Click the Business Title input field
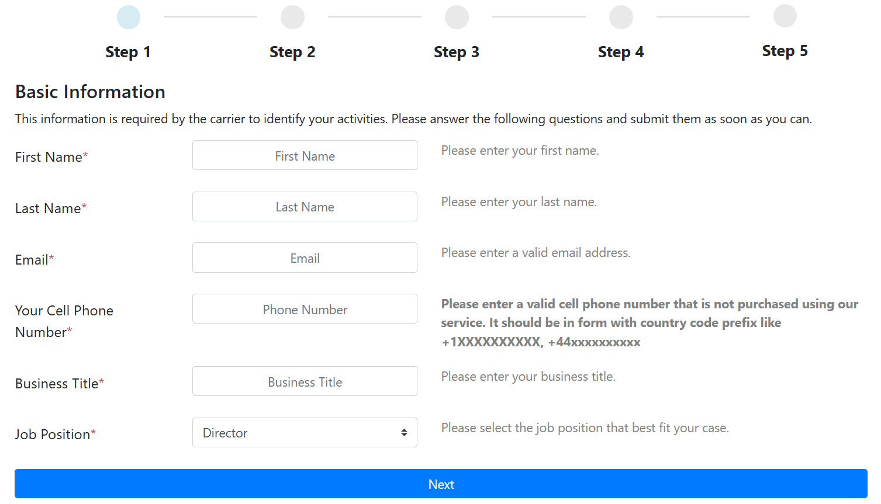Viewport: 881px width, 504px height. [305, 381]
